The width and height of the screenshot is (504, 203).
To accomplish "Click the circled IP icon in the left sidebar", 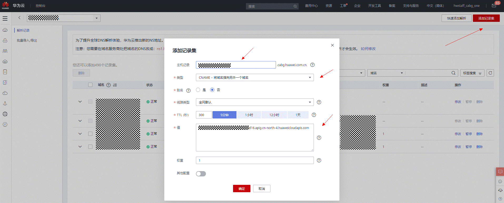I will click(x=5, y=125).
